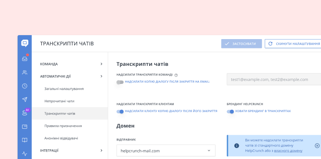Click help question mark next to team transcripts

(176, 75)
